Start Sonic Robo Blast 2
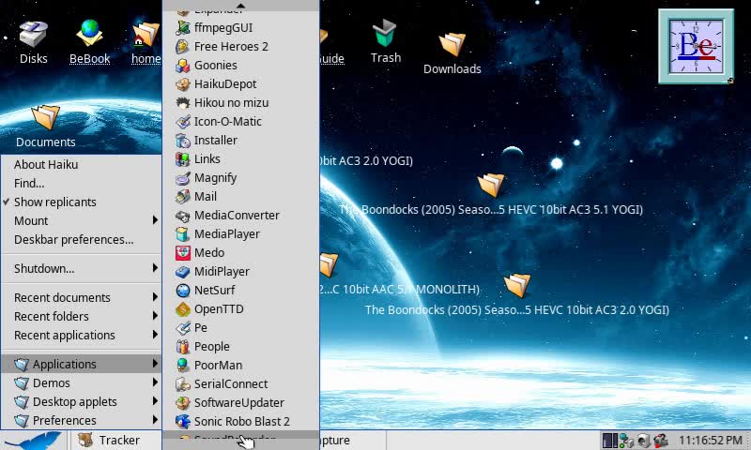The width and height of the screenshot is (751, 450). pyautogui.click(x=241, y=421)
